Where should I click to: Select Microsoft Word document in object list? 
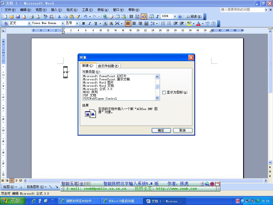pyautogui.click(x=98, y=86)
